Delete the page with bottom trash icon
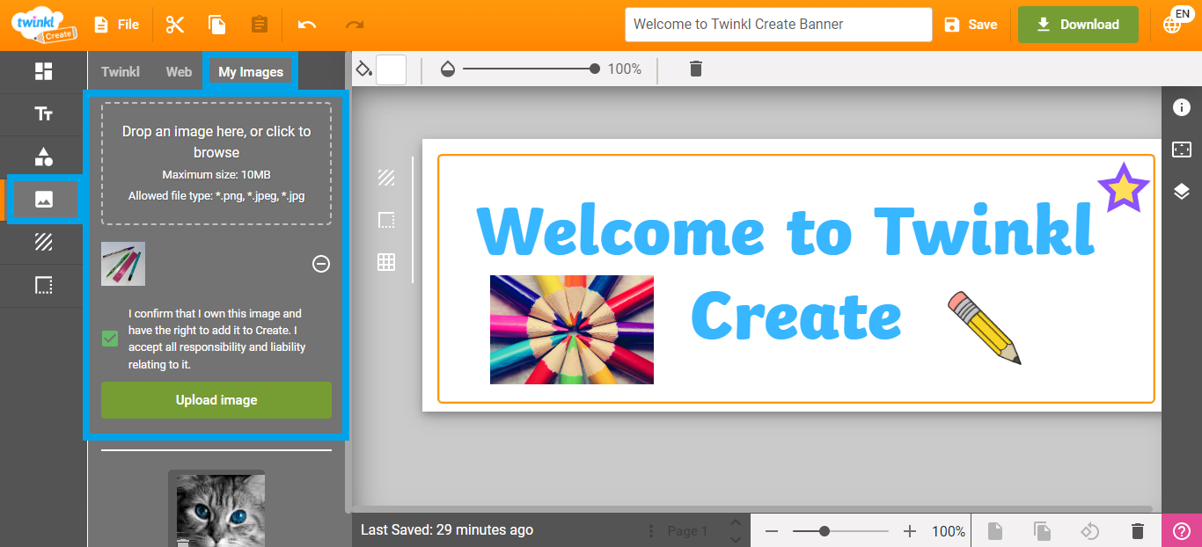Image resolution: width=1202 pixels, height=547 pixels. (x=1138, y=531)
